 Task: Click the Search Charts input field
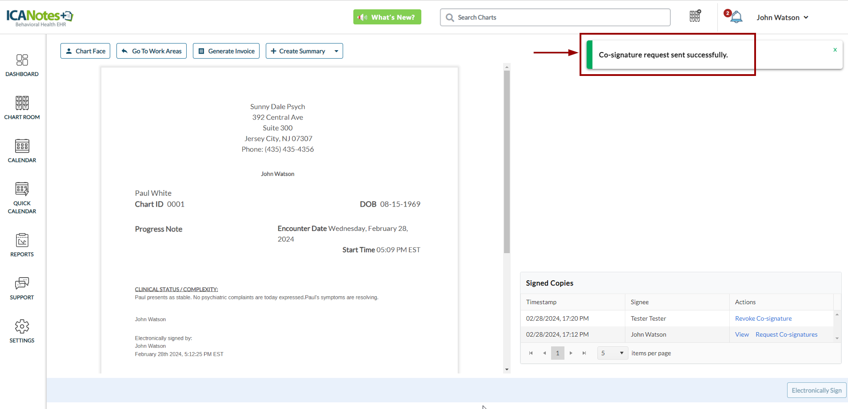click(x=555, y=17)
